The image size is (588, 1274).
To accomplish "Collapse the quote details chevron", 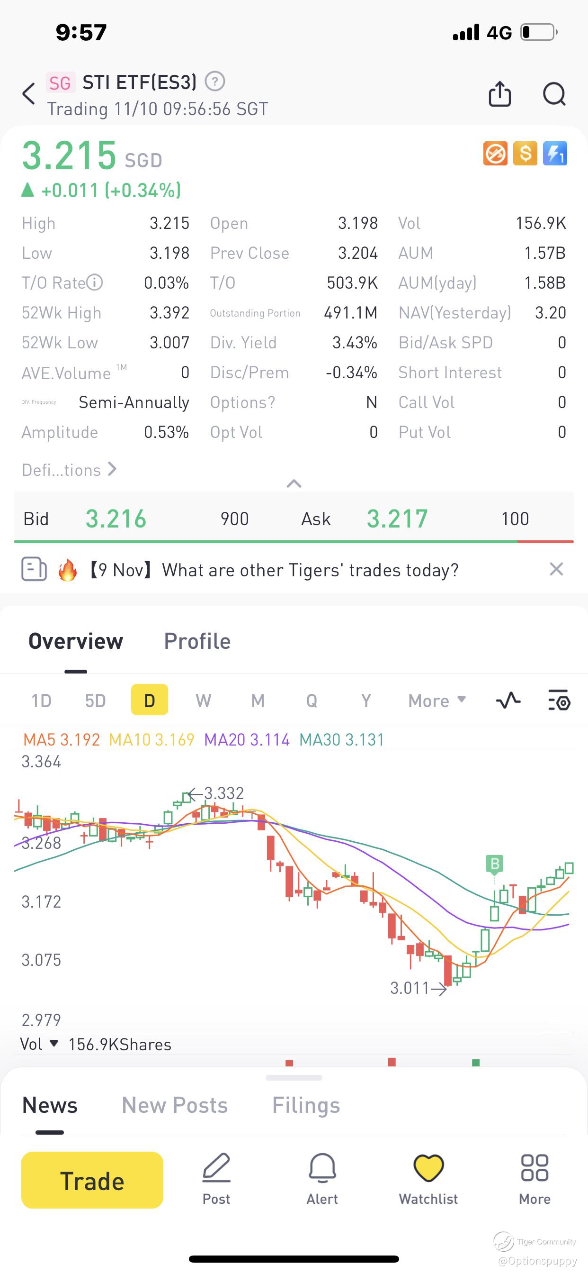I will pyautogui.click(x=294, y=483).
